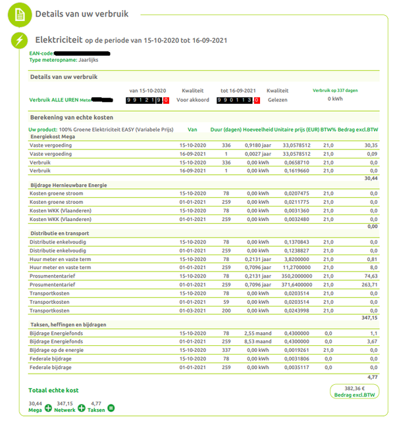Screen dimensions: 393x421
Task: Select Prosumententarief unit price 371,6400000
Action: (297, 285)
